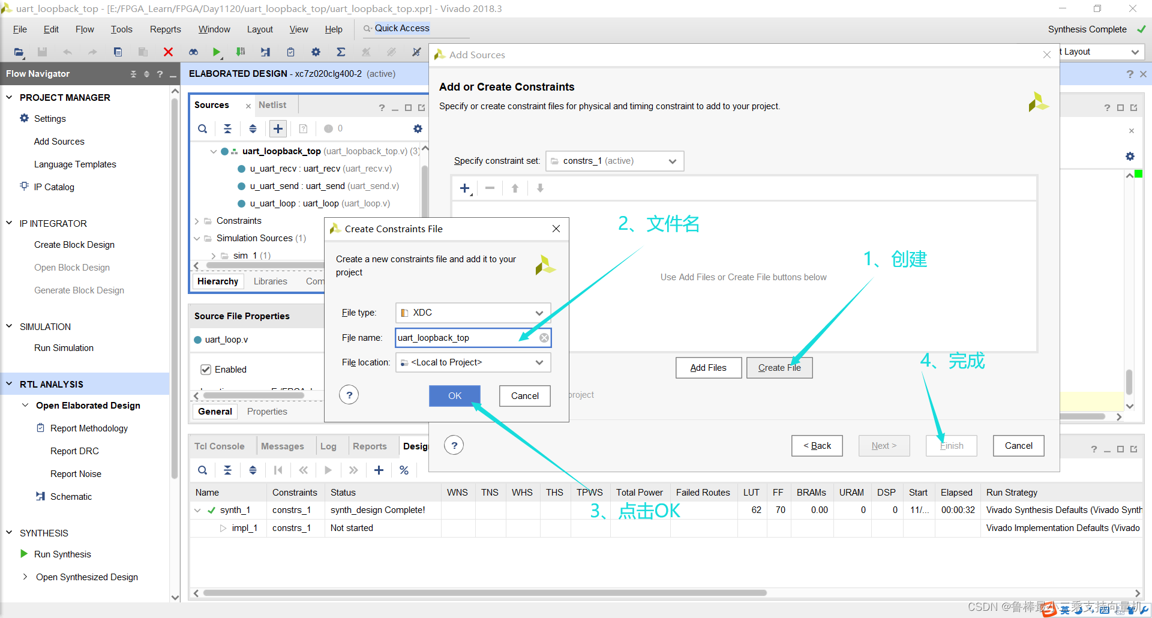This screenshot has width=1152, height=618.
Task: Switch to the Tcl Console tab
Action: point(219,446)
